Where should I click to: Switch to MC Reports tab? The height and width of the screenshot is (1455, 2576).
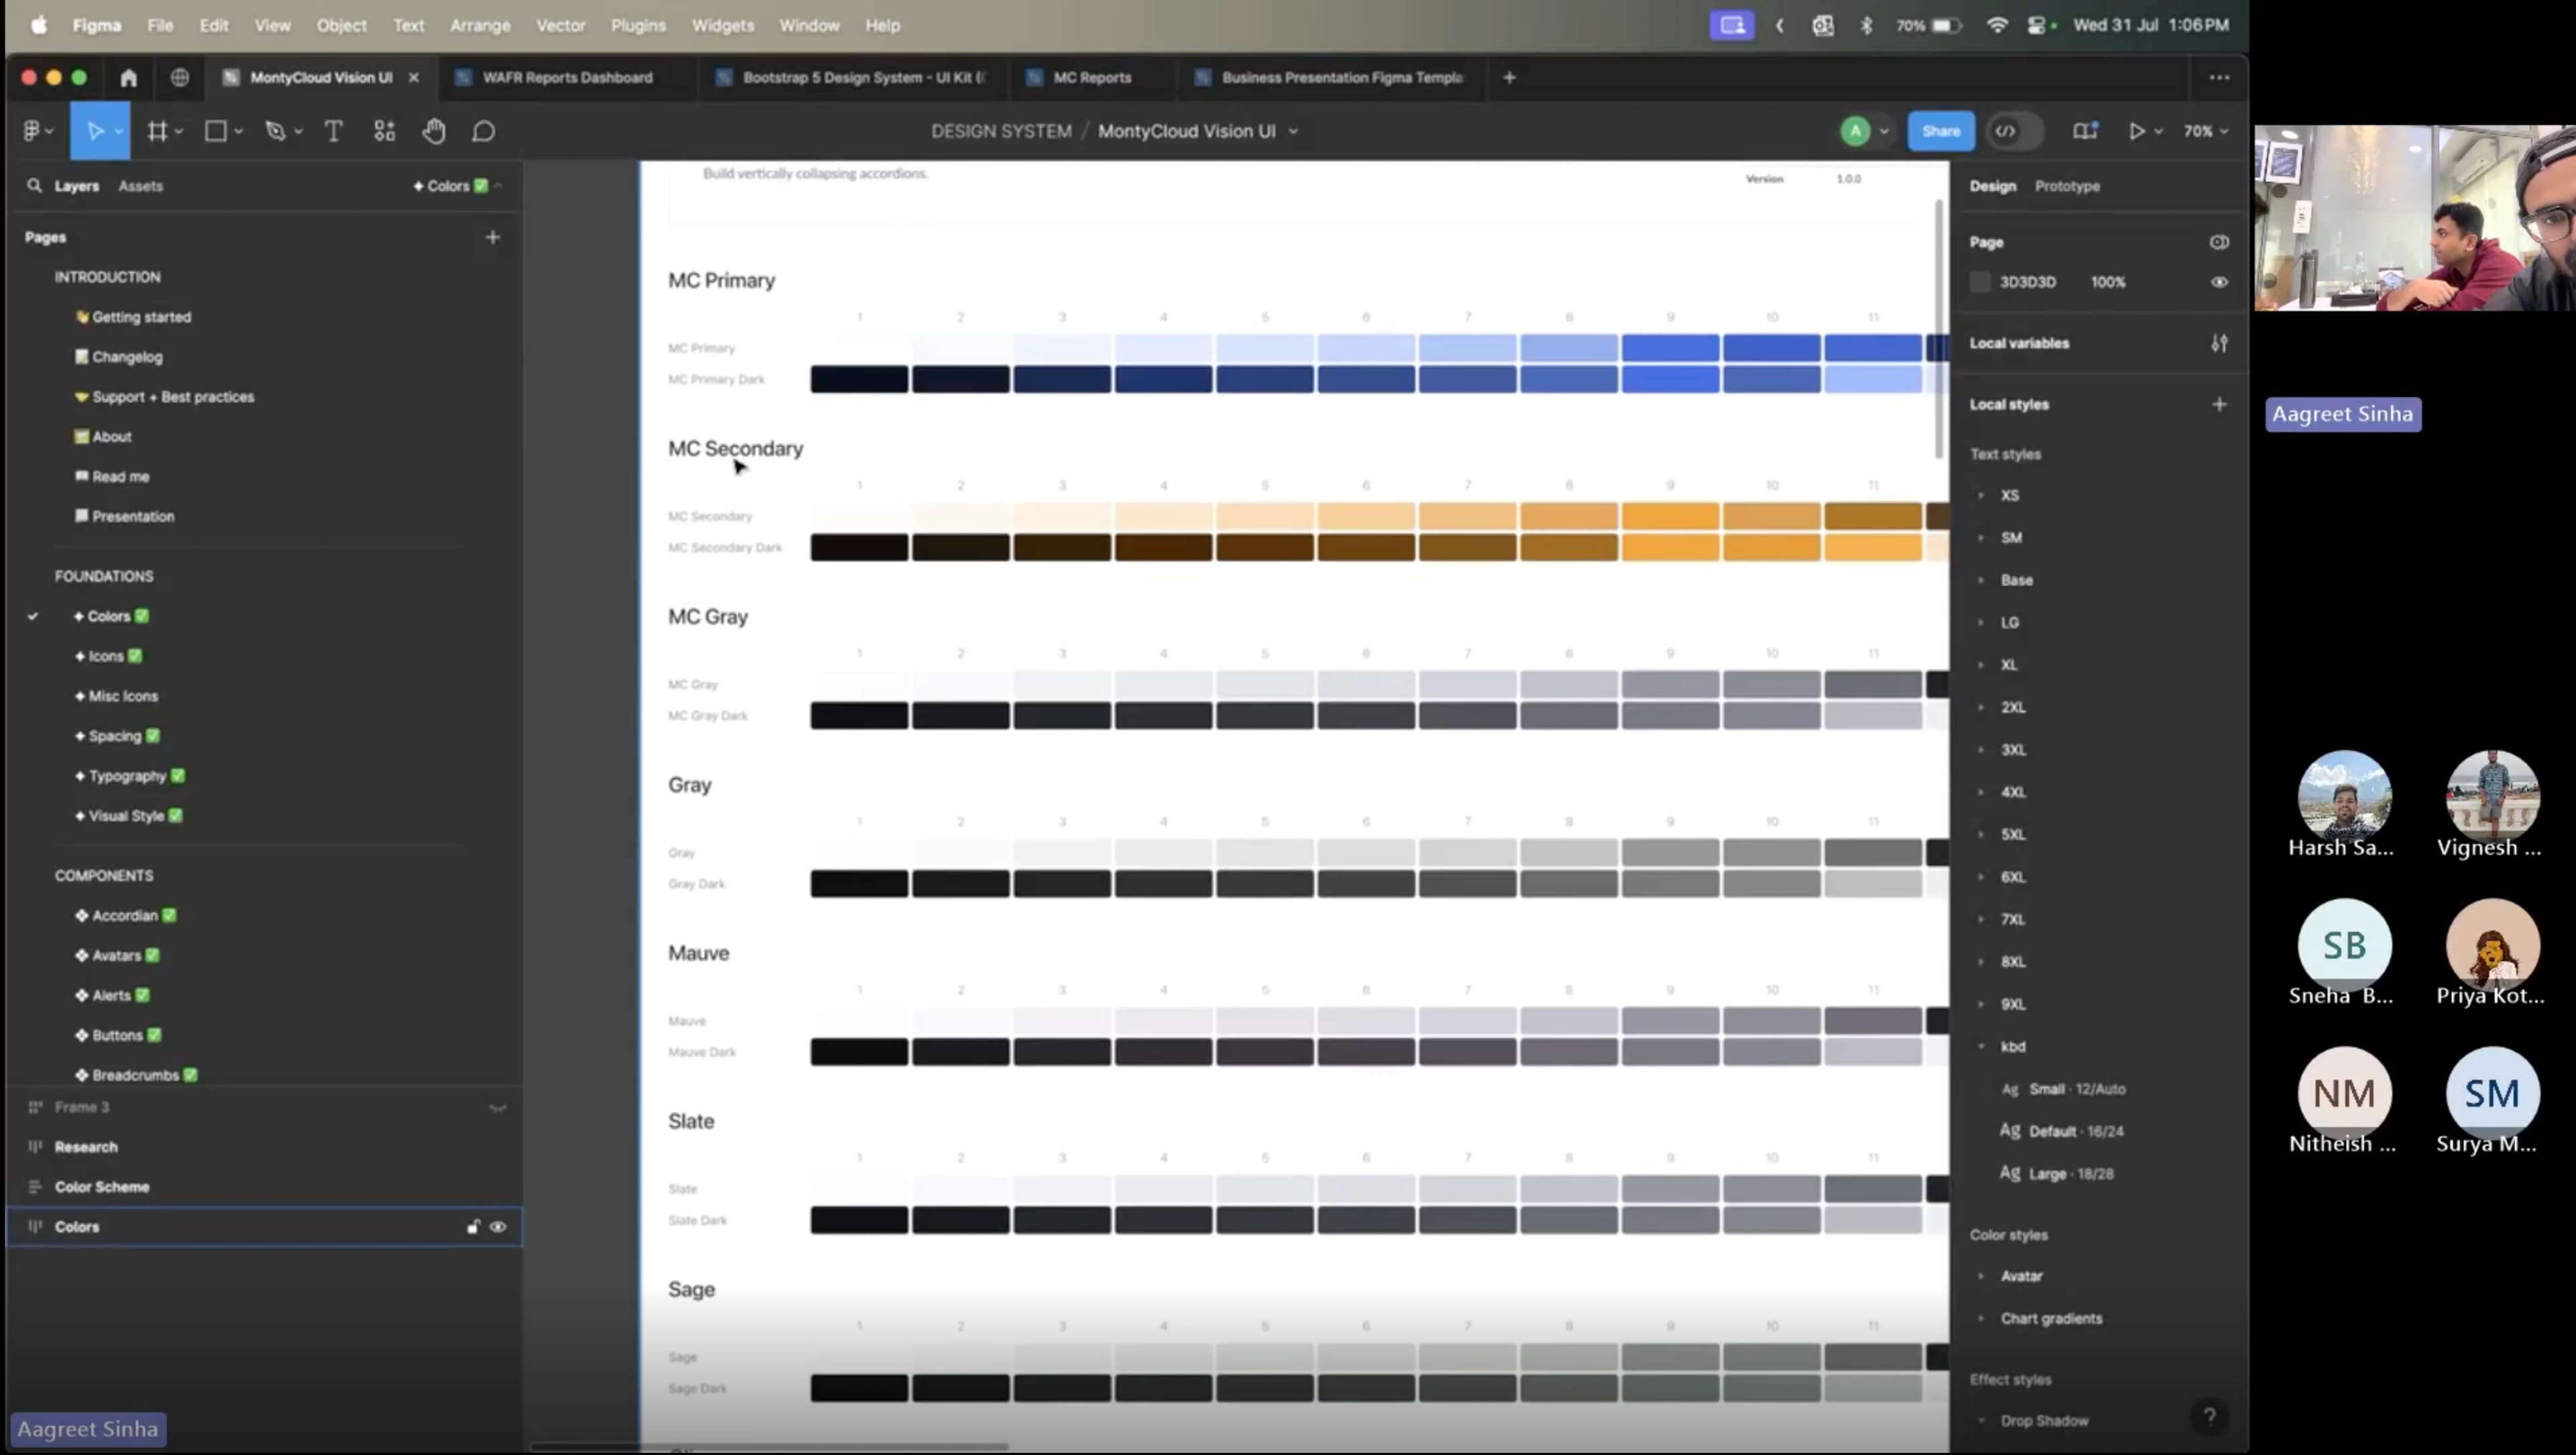click(x=1092, y=77)
